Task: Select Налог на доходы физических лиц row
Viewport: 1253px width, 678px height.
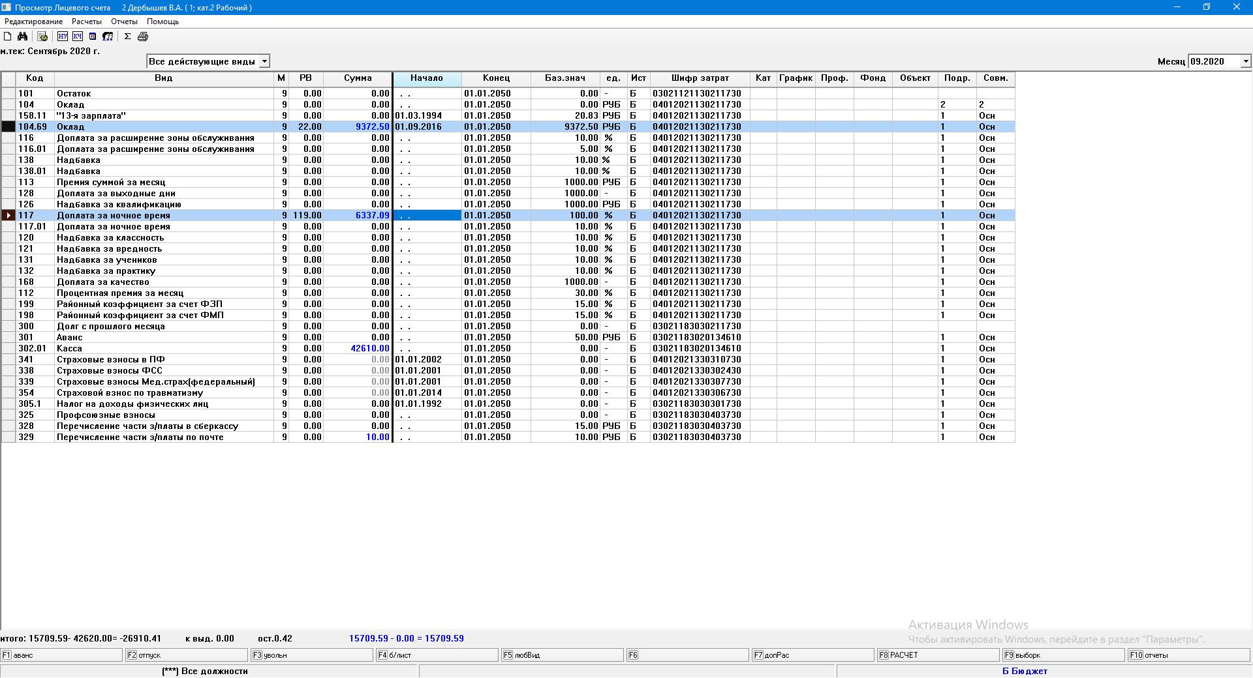Action: tap(508, 404)
